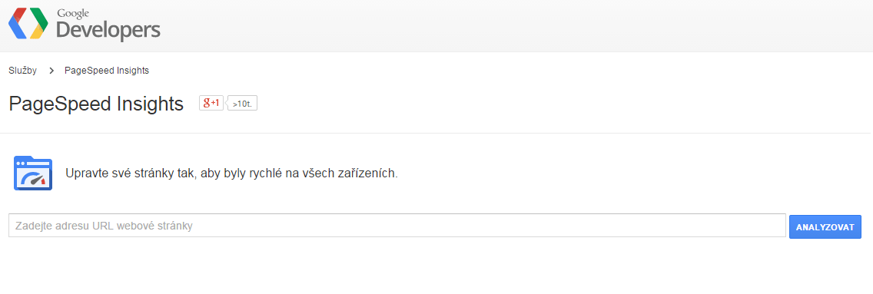Click the window dots atop the PageSpeed icon
Image resolution: width=873 pixels, height=294 pixels.
22,164
